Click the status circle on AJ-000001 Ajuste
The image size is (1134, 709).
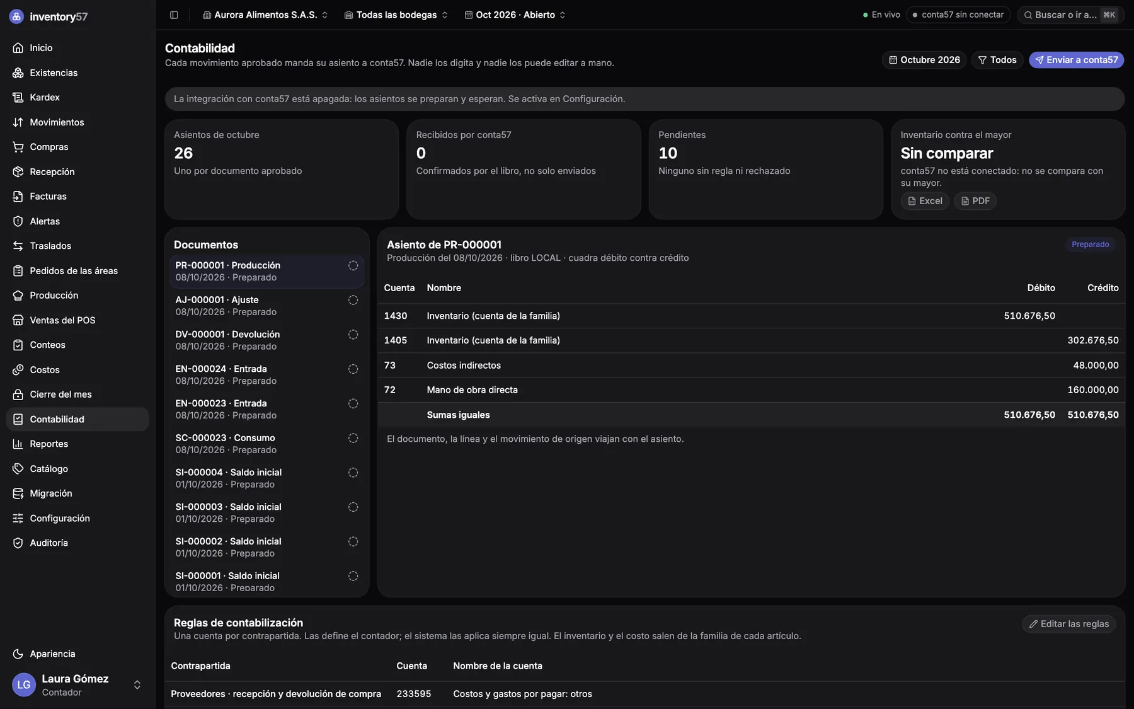pyautogui.click(x=353, y=300)
